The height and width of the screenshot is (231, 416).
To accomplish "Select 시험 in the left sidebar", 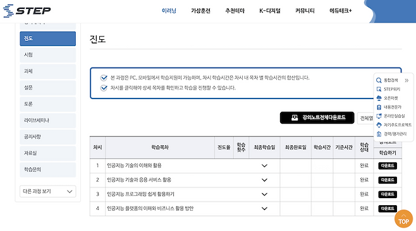I will pos(48,55).
